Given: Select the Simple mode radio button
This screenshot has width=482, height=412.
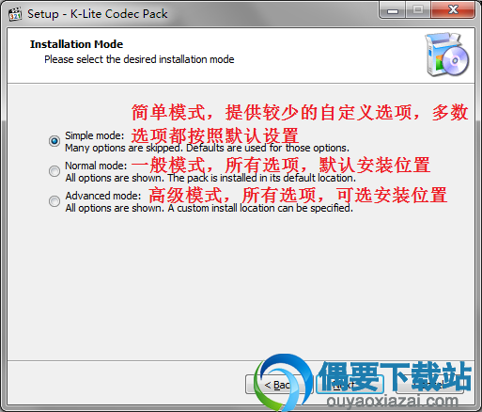Looking at the screenshot, I should tap(54, 141).
